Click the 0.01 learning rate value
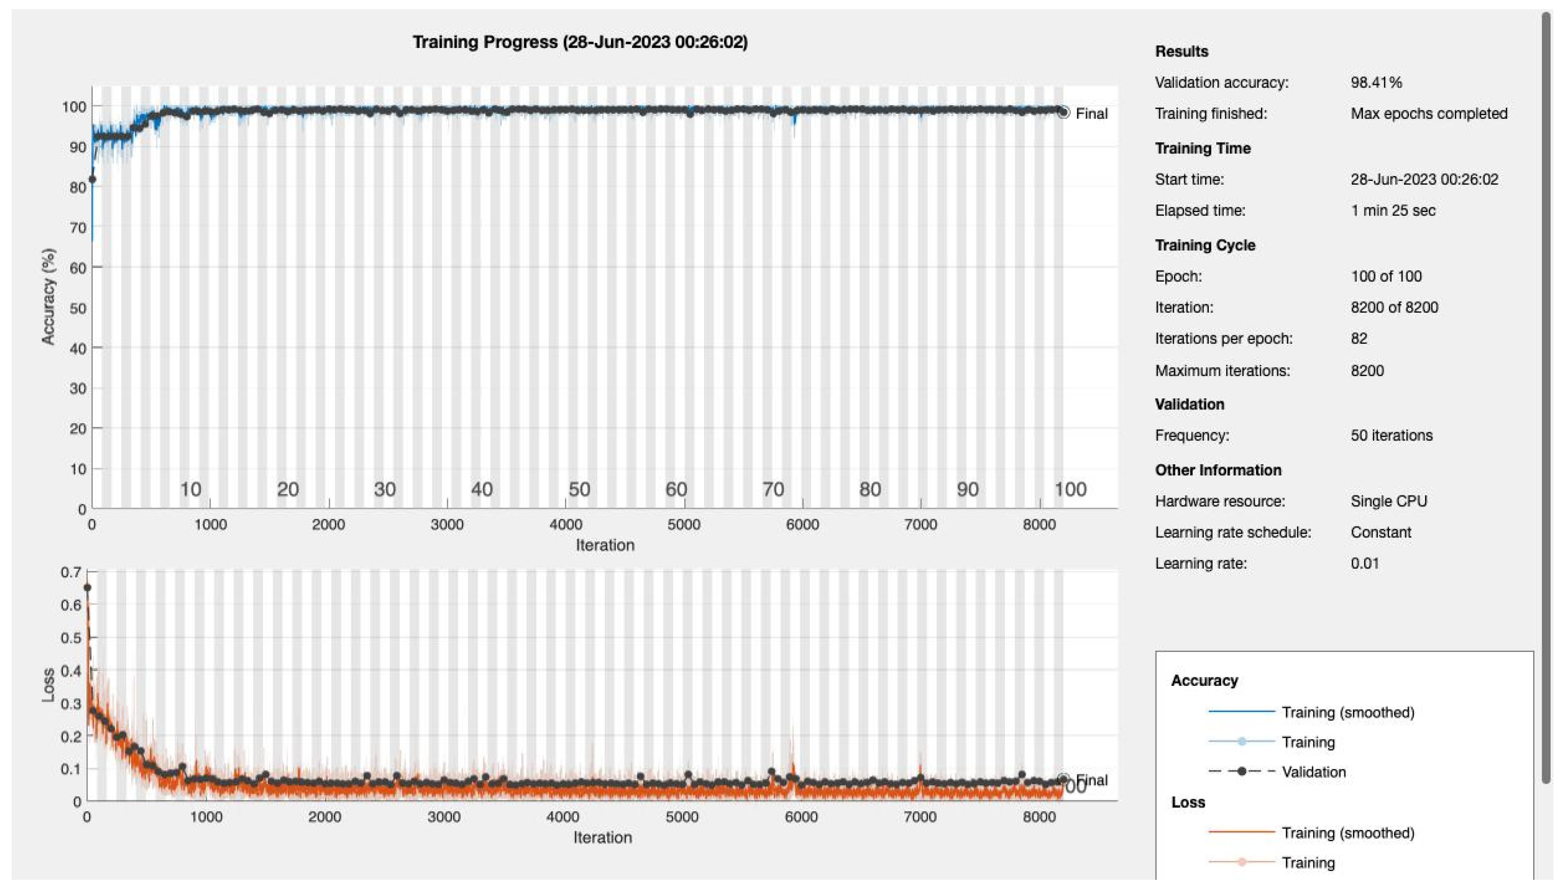This screenshot has height=889, width=1565. point(1364,563)
